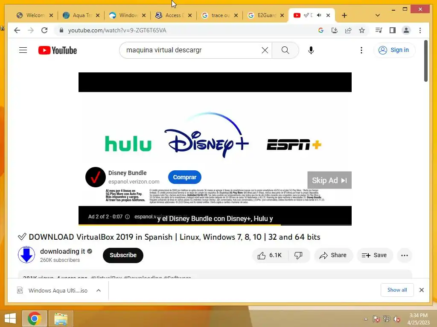Open YouTube settings three-dot menu
This screenshot has height=327, width=437.
[x=361, y=50]
